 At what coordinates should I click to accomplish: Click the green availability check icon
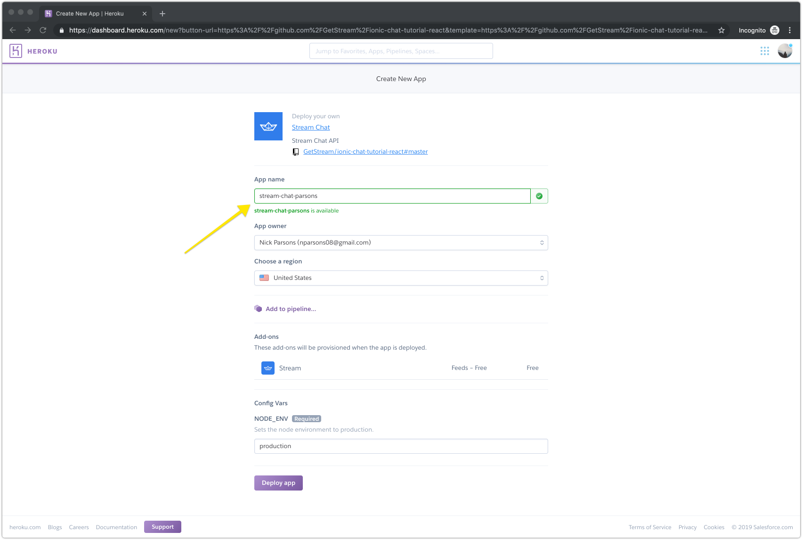click(539, 196)
